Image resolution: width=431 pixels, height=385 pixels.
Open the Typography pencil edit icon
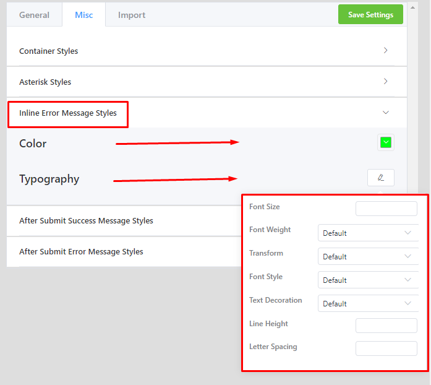click(x=381, y=178)
